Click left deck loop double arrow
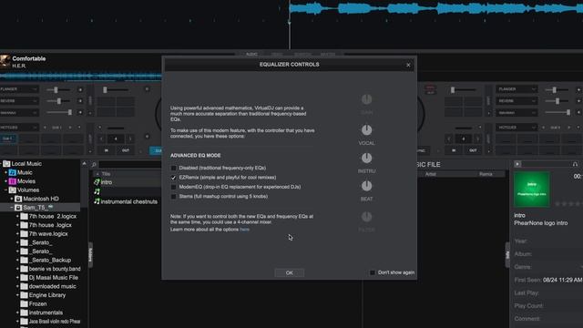 (130, 138)
